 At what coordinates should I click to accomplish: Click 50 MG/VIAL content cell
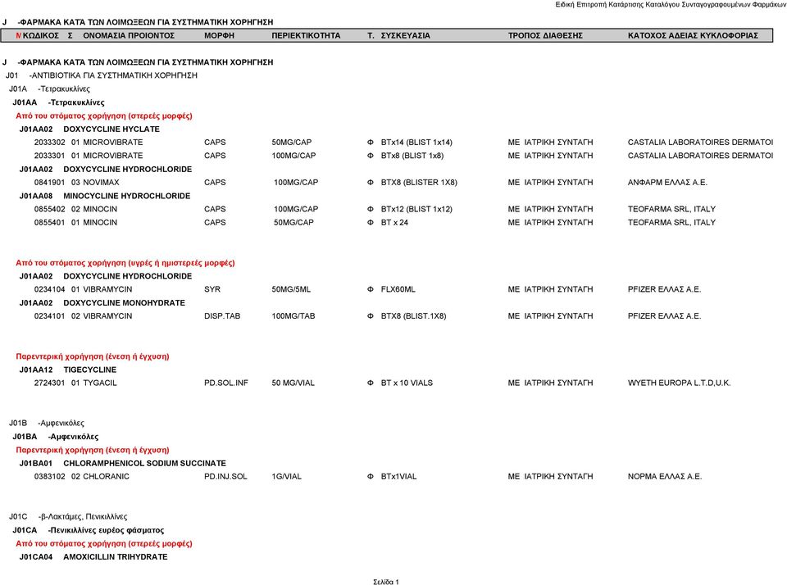point(293,383)
